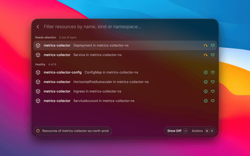Click the health heart icon on Deployment row

point(212,45)
